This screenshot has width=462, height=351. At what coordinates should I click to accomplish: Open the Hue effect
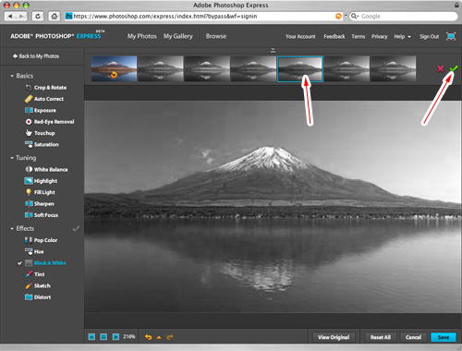point(34,251)
